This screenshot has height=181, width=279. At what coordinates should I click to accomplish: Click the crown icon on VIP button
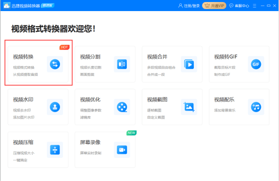pos(207,6)
